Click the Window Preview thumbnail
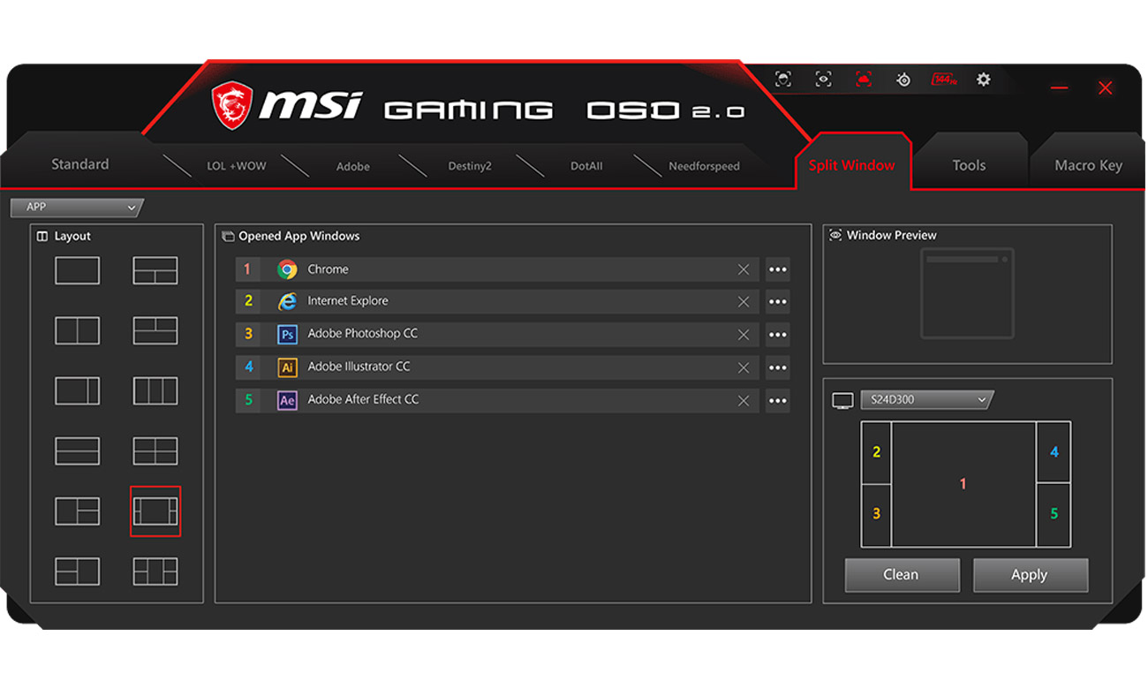This screenshot has width=1148, height=689. pos(967,293)
